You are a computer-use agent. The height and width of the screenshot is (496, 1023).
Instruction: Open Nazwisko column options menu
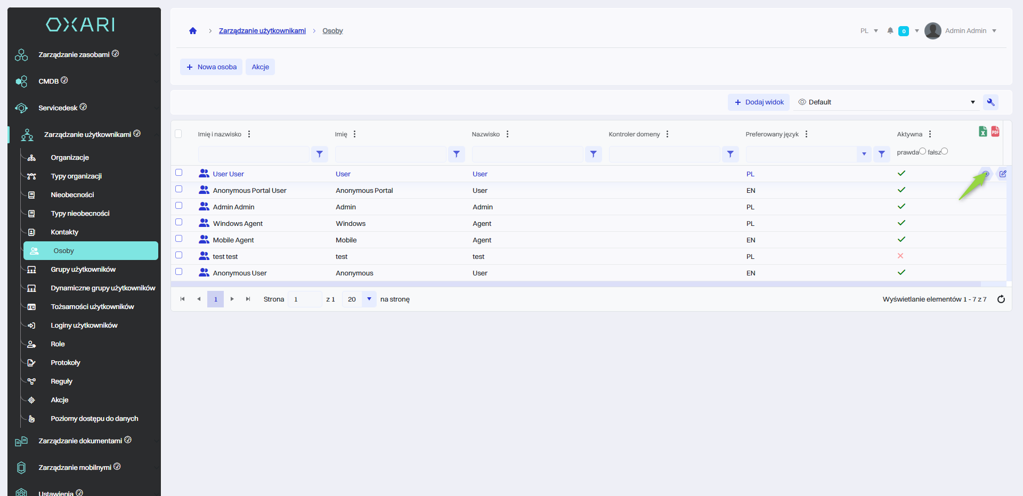(x=507, y=134)
